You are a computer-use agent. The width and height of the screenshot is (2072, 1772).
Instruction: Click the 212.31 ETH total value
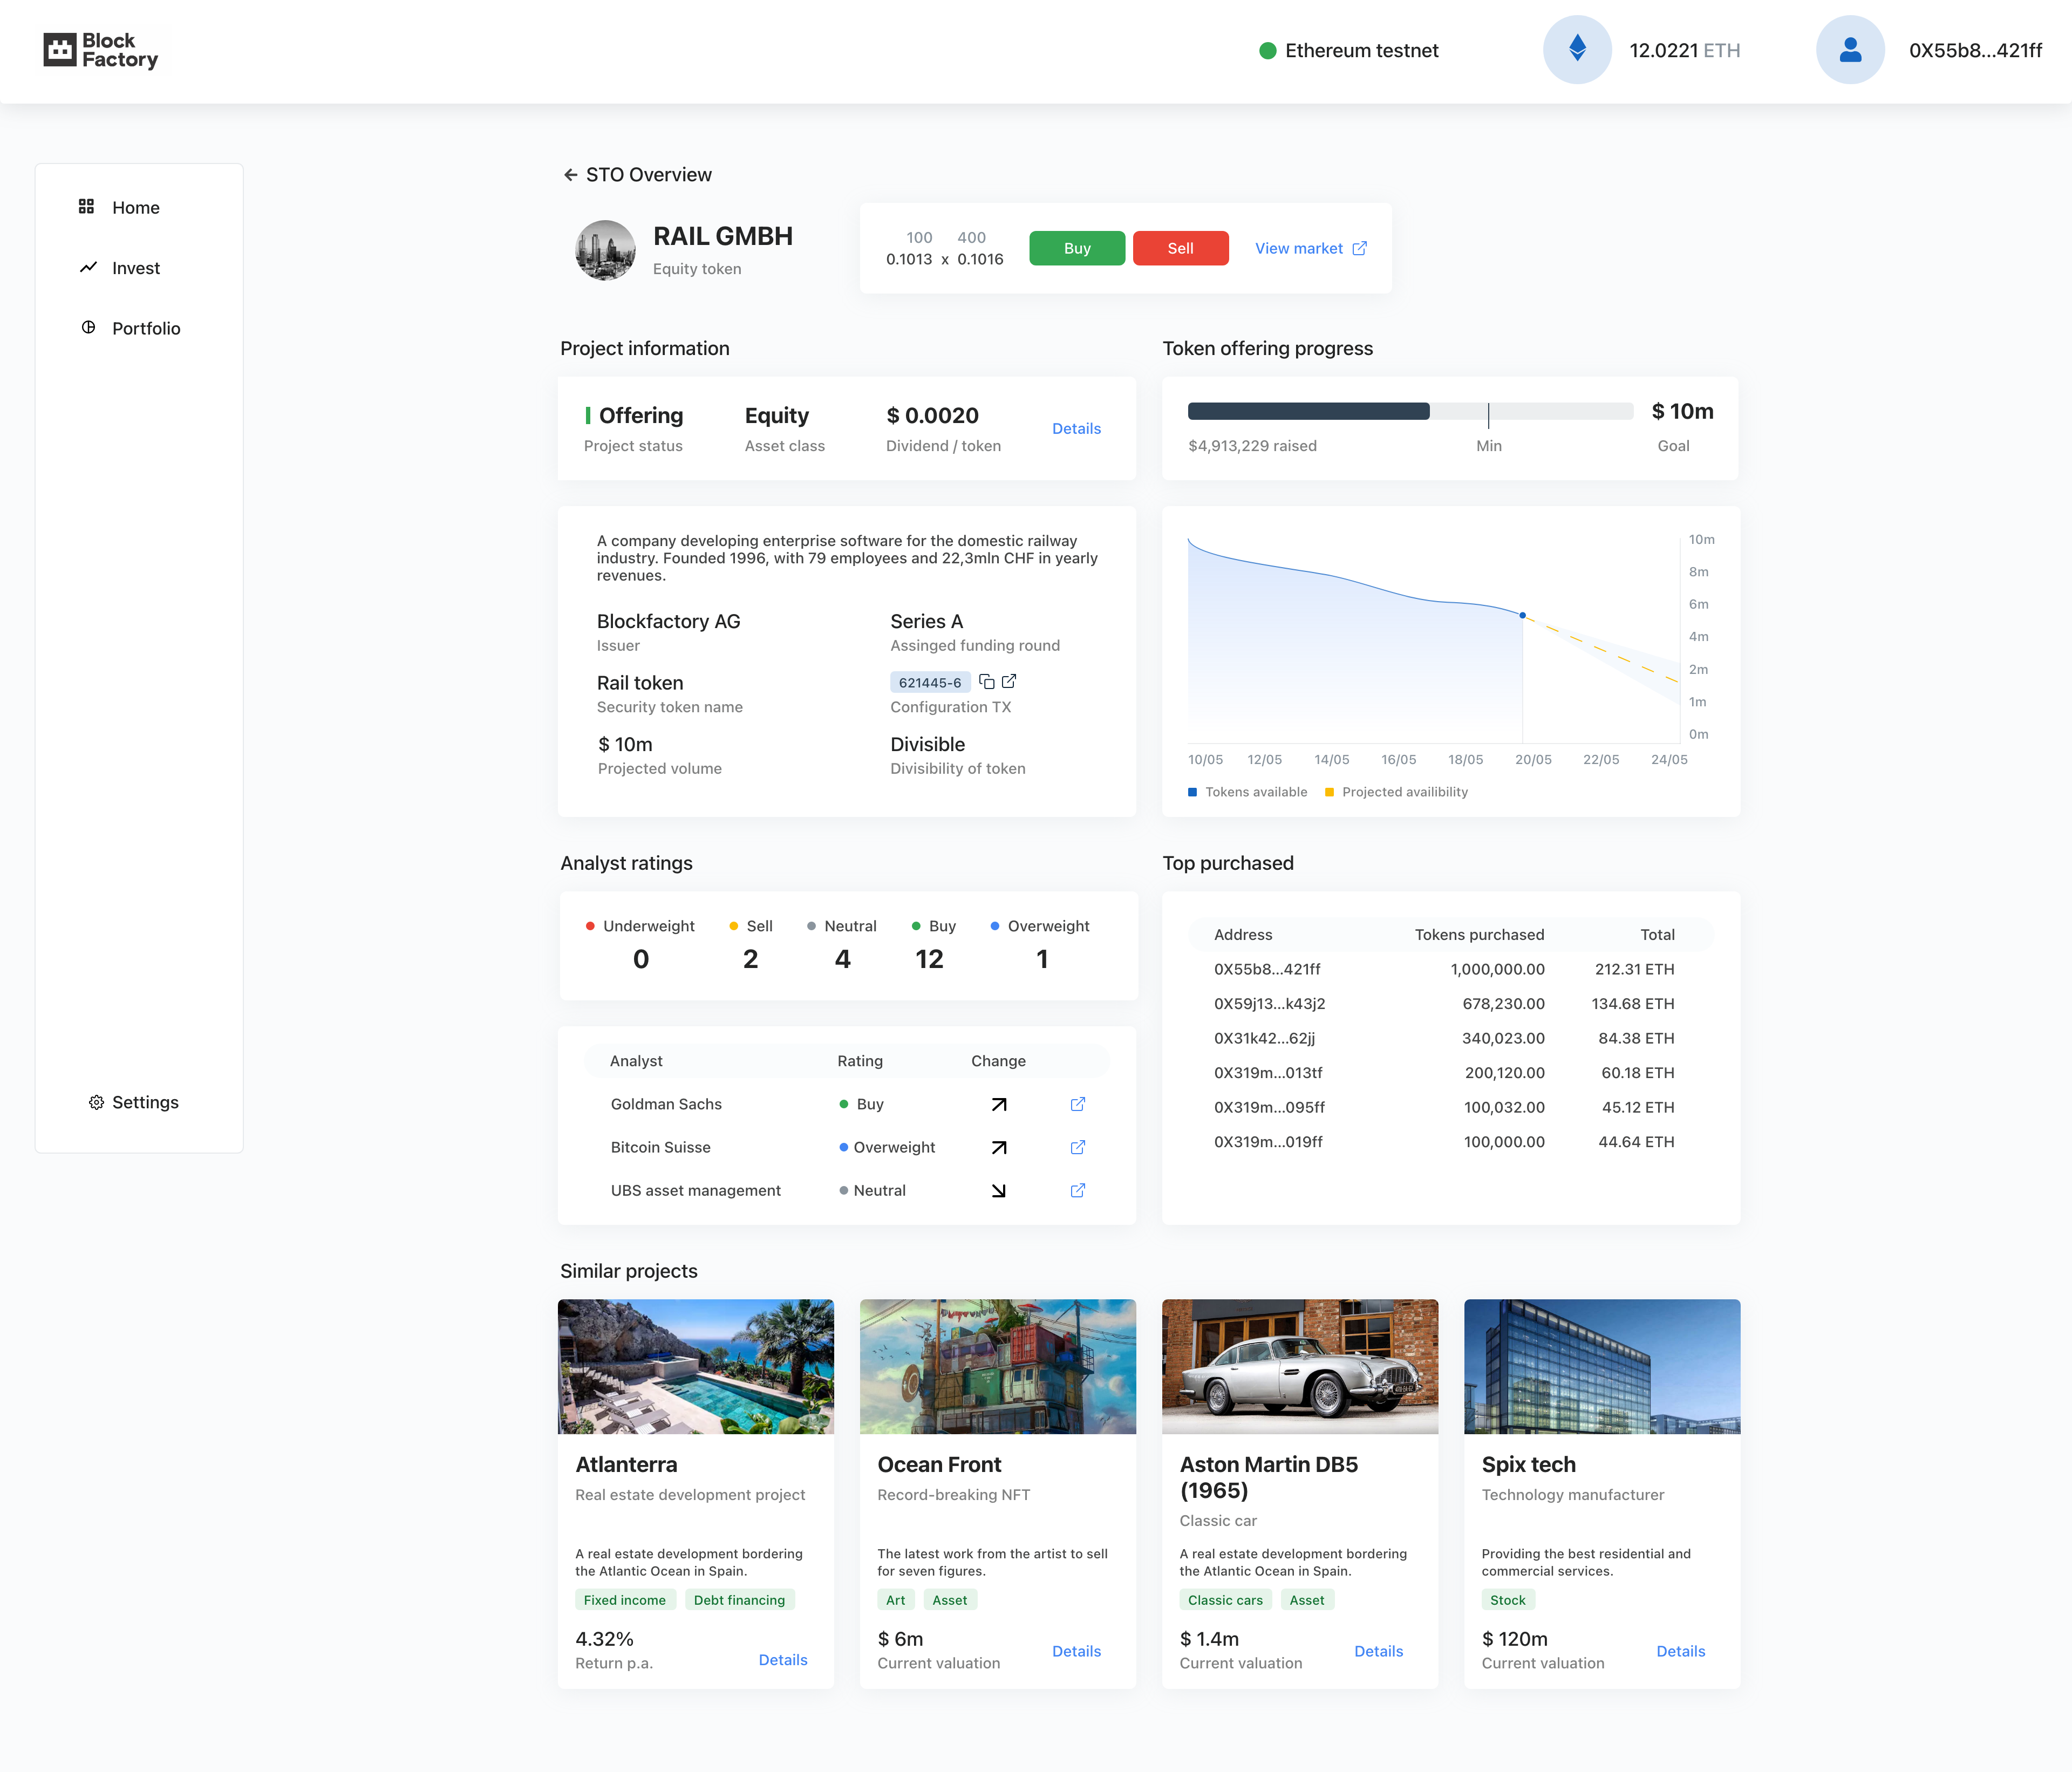(1634, 969)
